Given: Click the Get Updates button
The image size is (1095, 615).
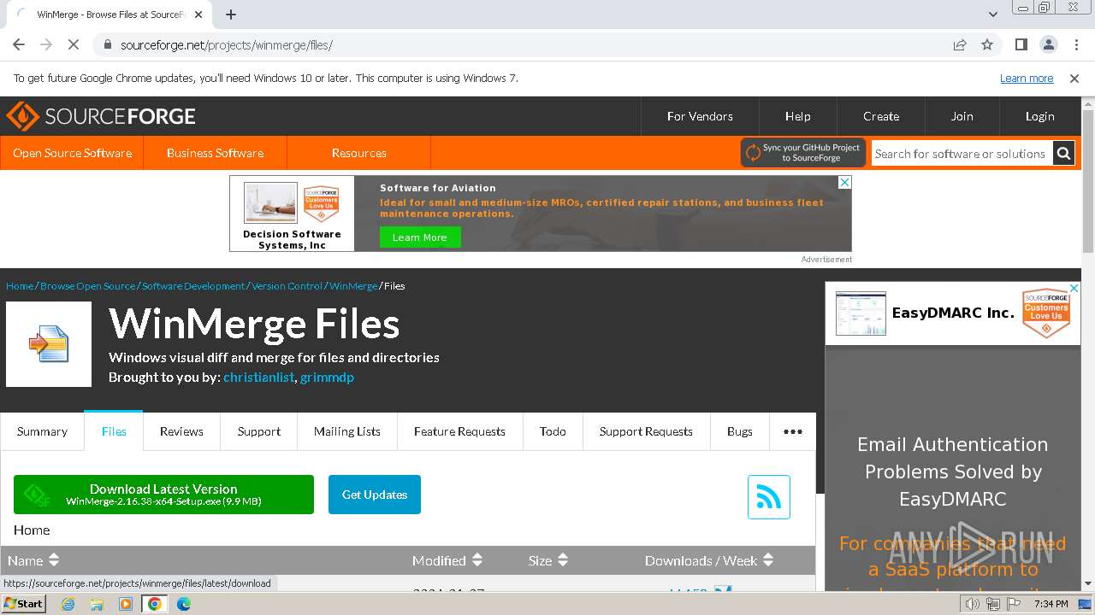Looking at the screenshot, I should (x=375, y=495).
